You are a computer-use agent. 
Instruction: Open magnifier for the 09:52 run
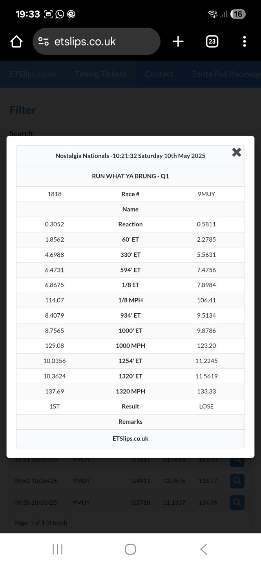coord(237,481)
